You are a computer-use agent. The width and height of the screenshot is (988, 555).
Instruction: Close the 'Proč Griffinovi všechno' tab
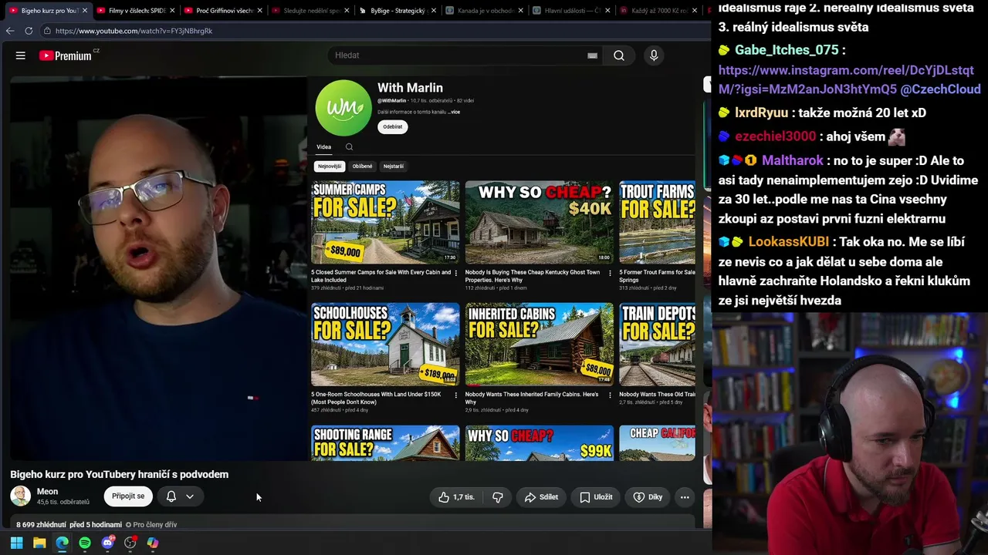point(259,11)
